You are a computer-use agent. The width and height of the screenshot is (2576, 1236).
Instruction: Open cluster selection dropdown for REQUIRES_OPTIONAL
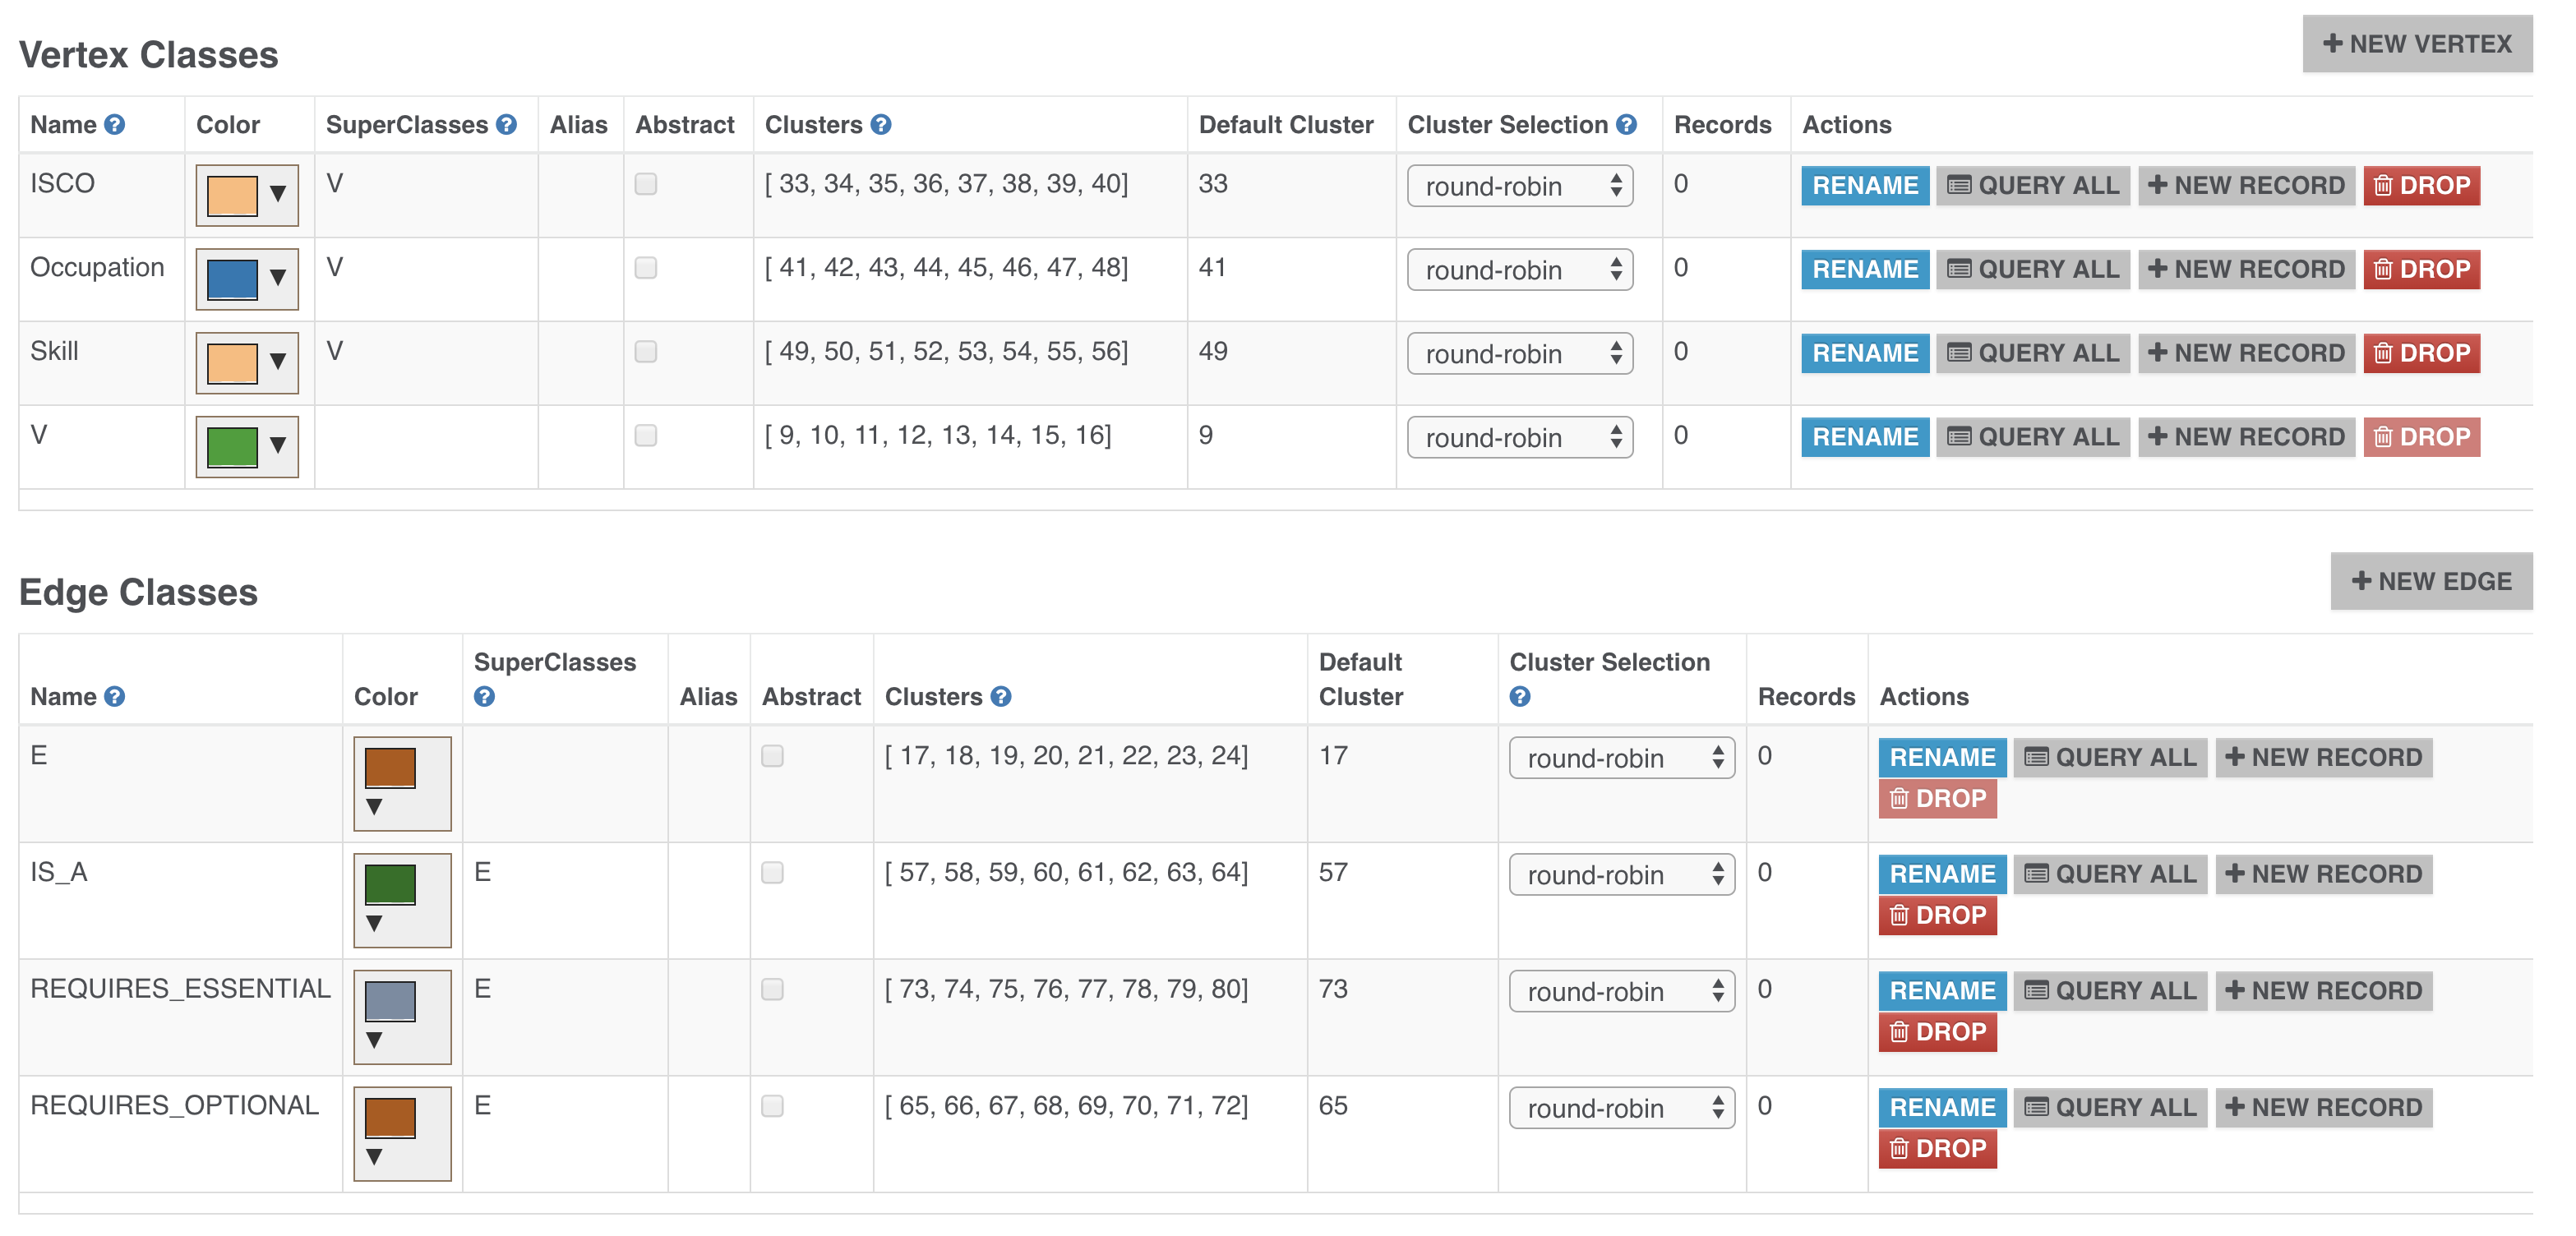click(x=1622, y=1108)
